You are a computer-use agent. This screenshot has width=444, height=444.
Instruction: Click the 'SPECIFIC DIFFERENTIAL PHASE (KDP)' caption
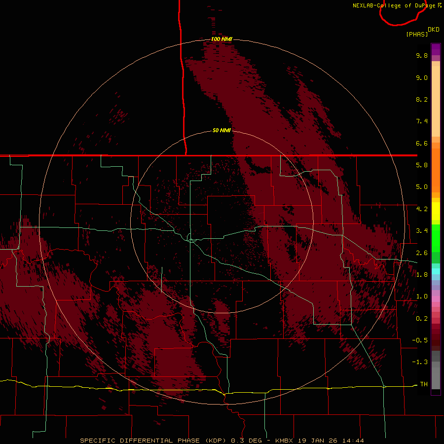[x=152, y=441]
